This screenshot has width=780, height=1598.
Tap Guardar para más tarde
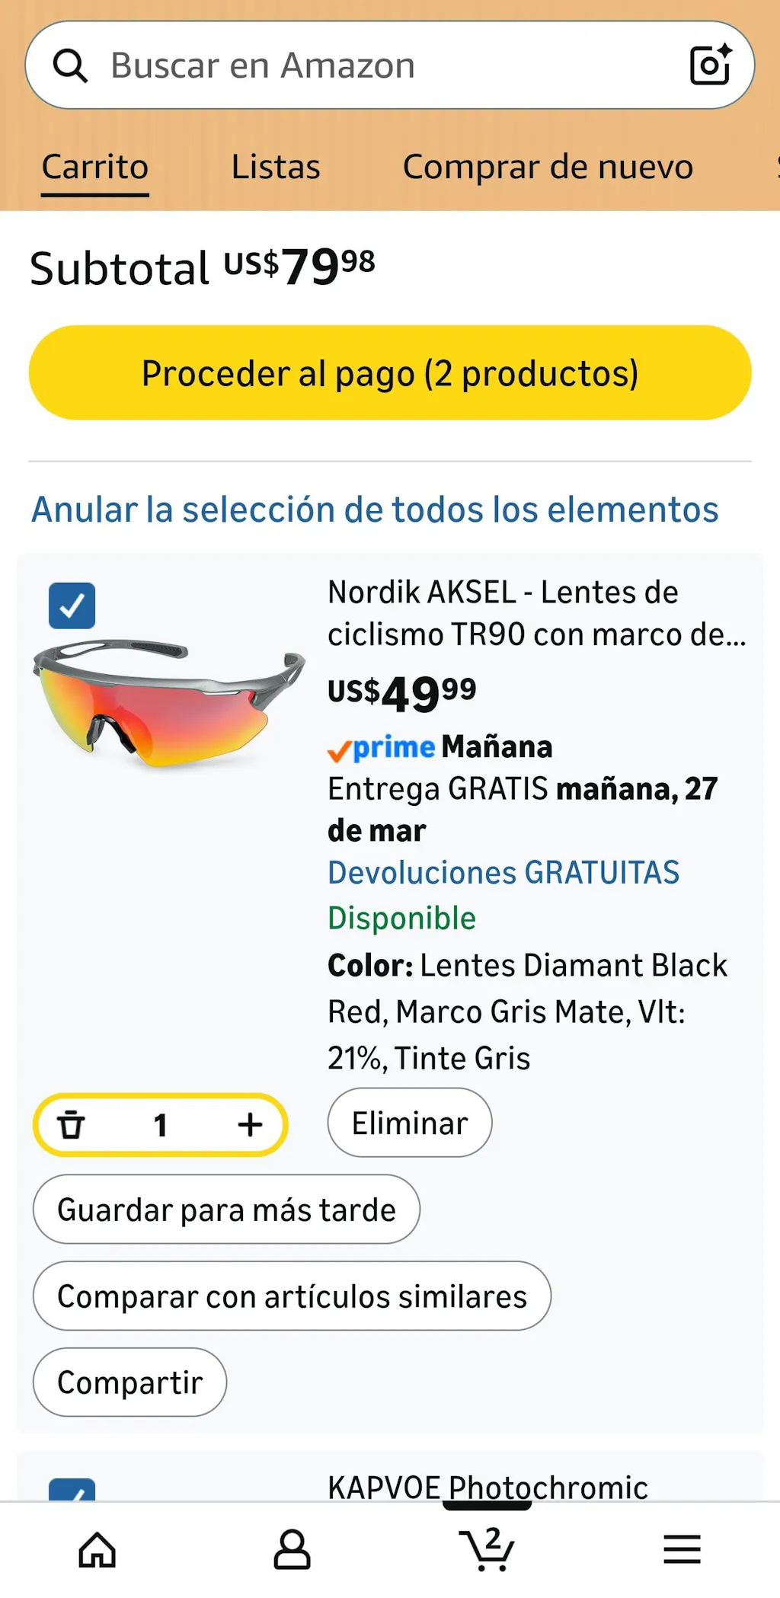(226, 1210)
